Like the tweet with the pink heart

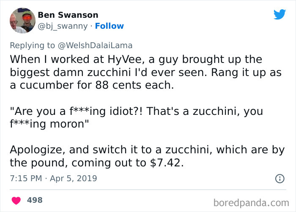click(16, 201)
